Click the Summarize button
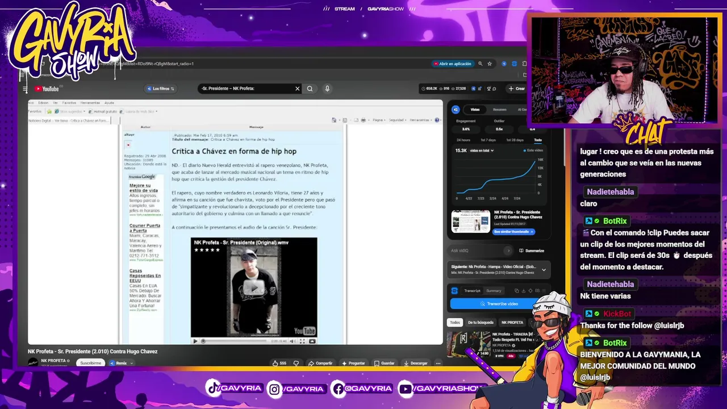727x409 pixels. click(531, 251)
